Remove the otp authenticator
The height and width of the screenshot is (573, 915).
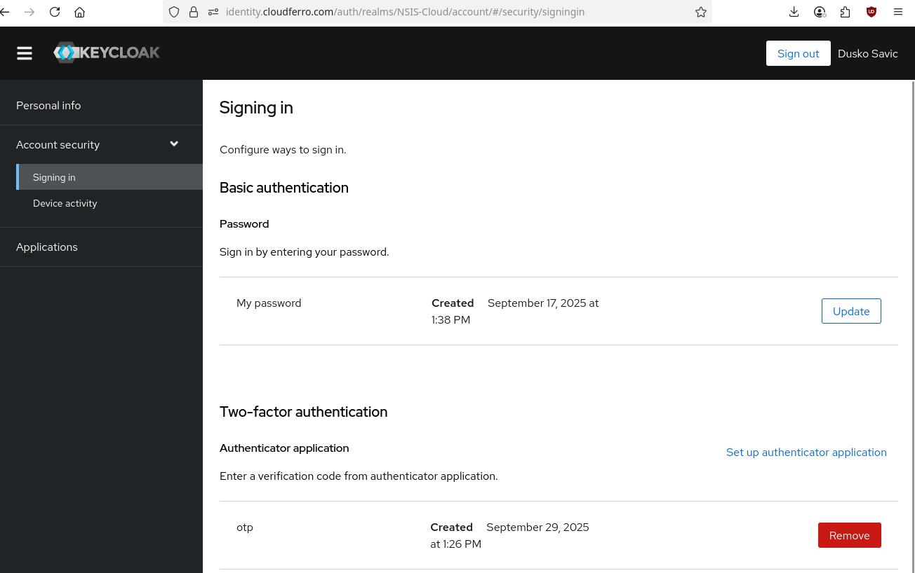coord(849,536)
